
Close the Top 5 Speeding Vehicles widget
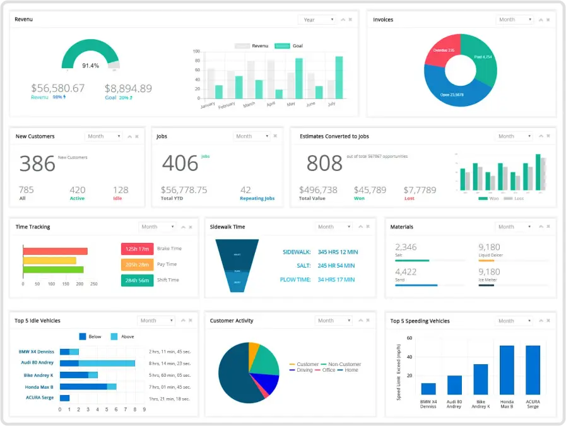(x=549, y=321)
